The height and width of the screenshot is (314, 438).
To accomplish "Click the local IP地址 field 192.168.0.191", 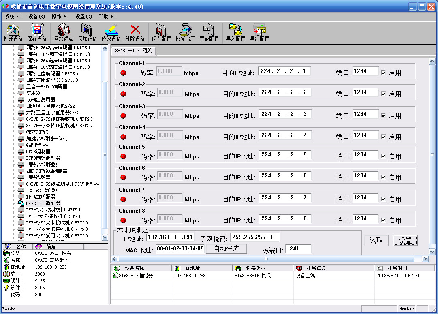I will pyautogui.click(x=171, y=237).
